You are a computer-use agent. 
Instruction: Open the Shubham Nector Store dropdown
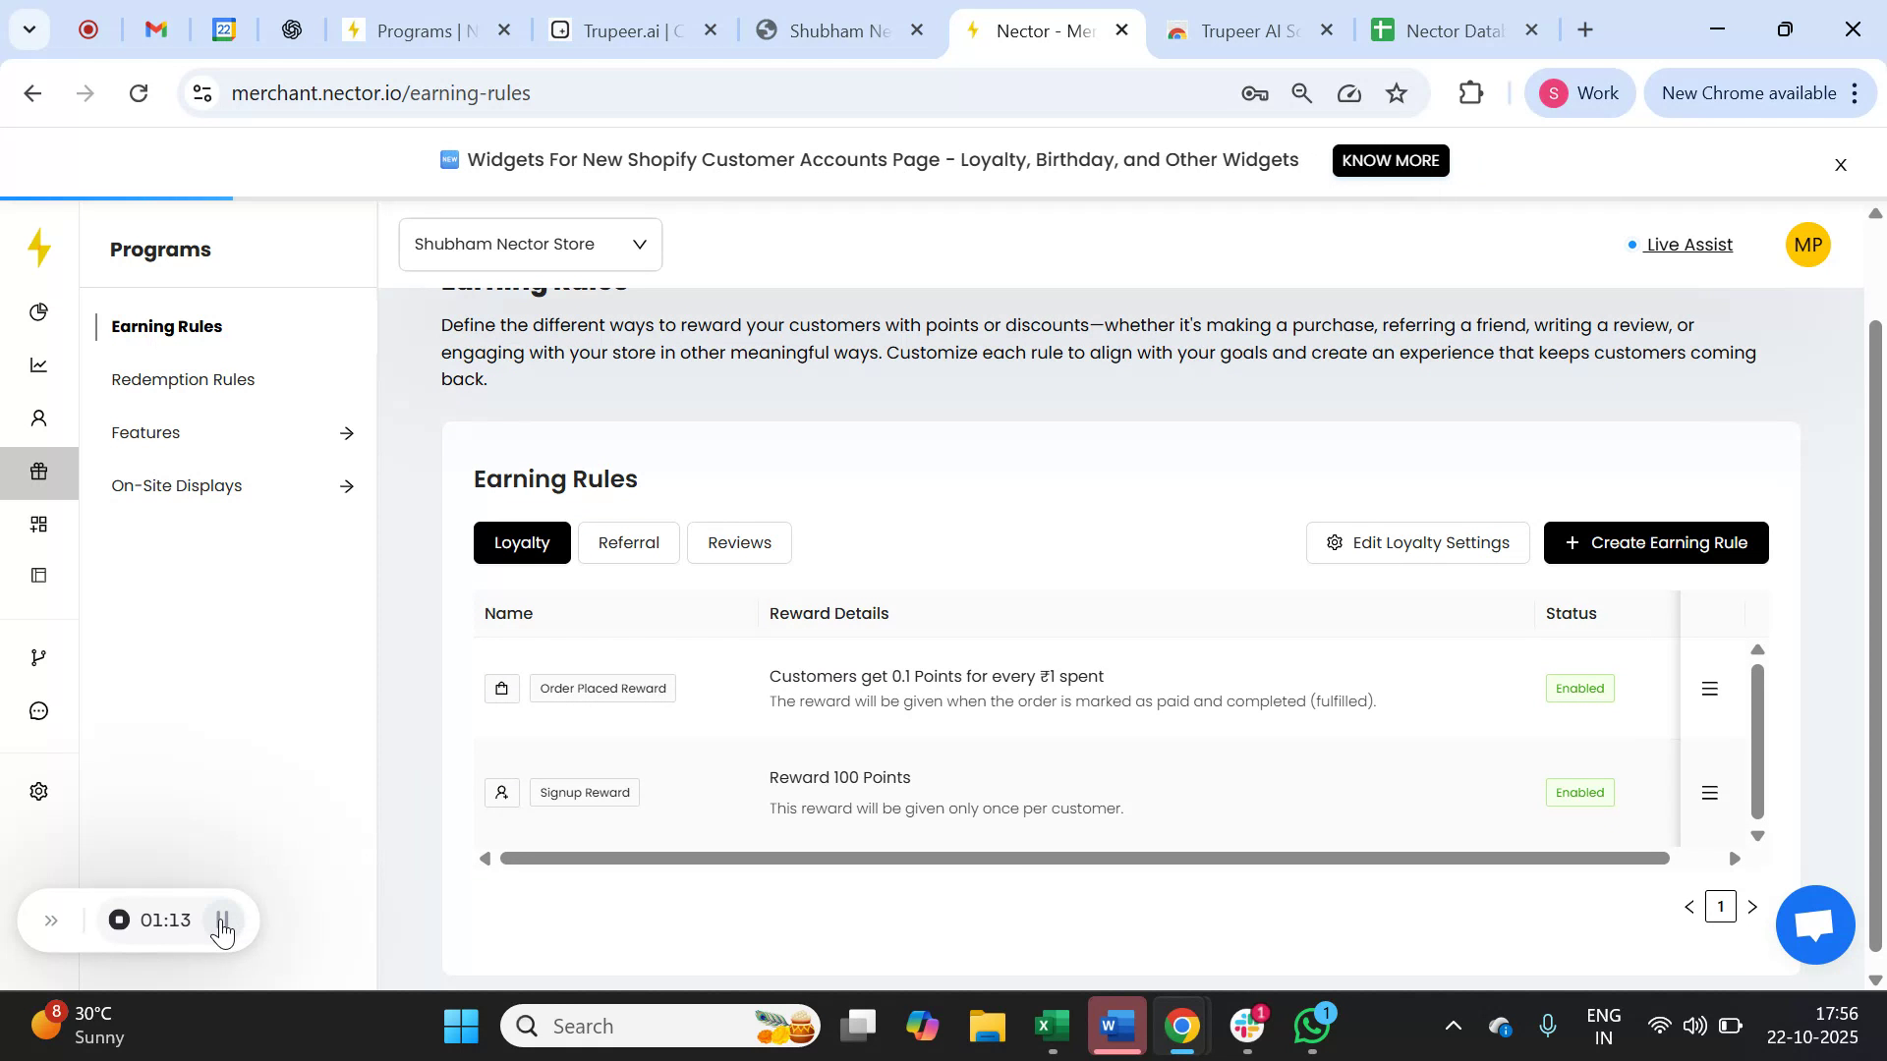[530, 244]
